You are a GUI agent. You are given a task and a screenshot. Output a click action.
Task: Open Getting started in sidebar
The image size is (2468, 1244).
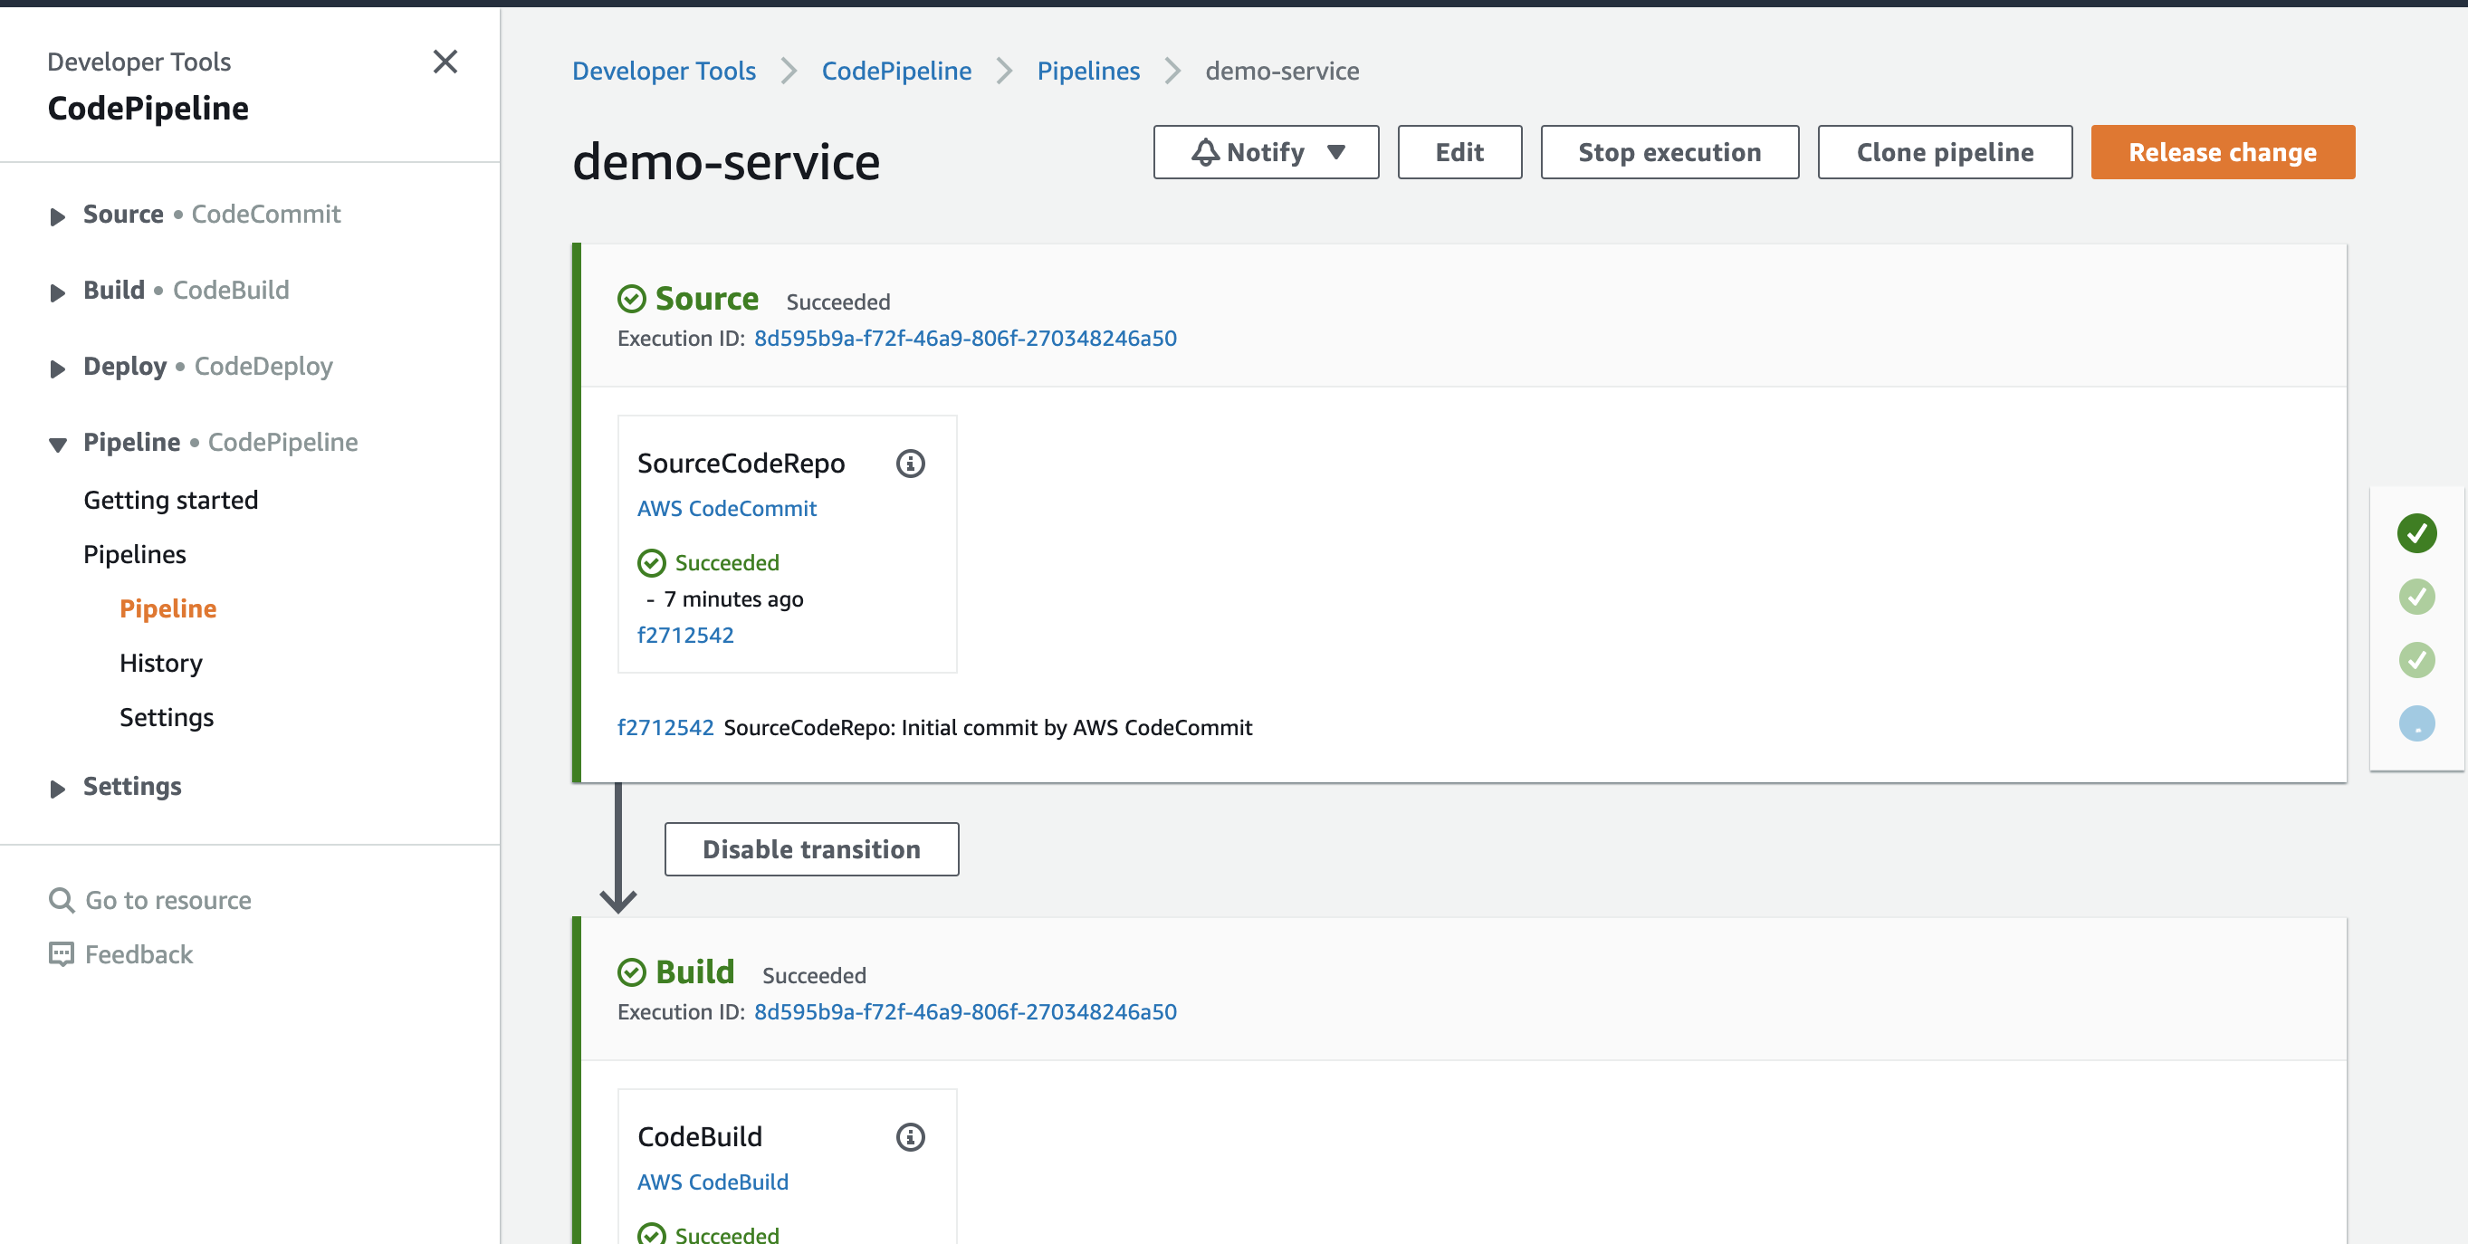(x=170, y=501)
